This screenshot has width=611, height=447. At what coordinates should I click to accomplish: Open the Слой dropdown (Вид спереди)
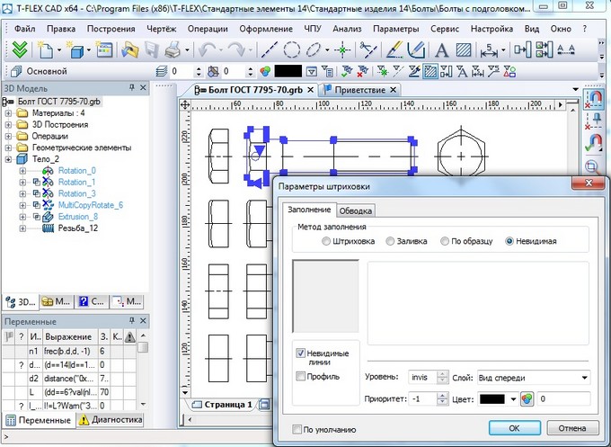[584, 378]
